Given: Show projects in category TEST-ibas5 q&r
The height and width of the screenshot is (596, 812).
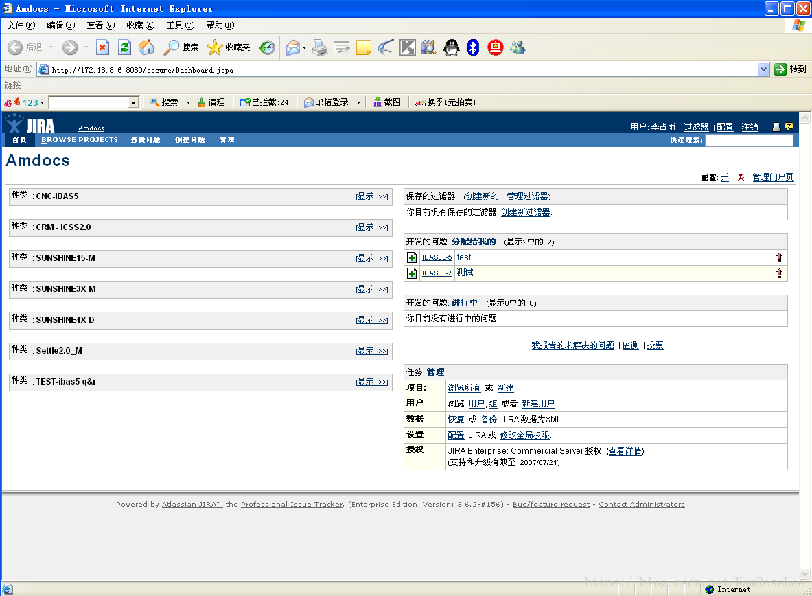Looking at the screenshot, I should 372,382.
